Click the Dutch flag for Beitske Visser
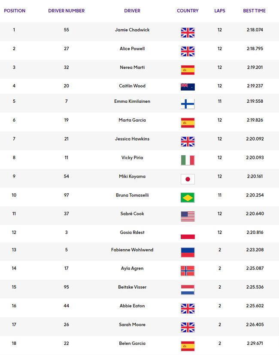The image size is (279, 355). (188, 290)
